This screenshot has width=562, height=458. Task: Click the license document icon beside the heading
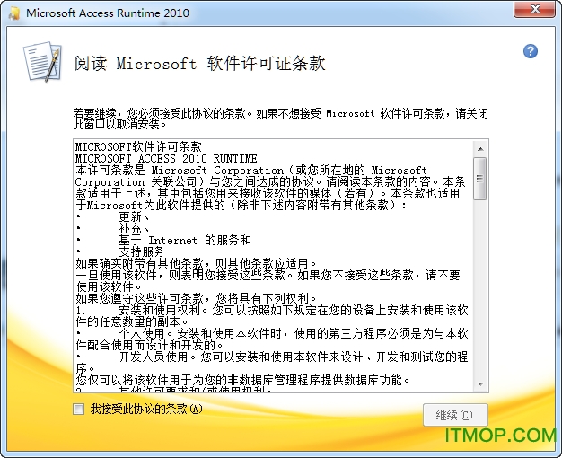40,65
